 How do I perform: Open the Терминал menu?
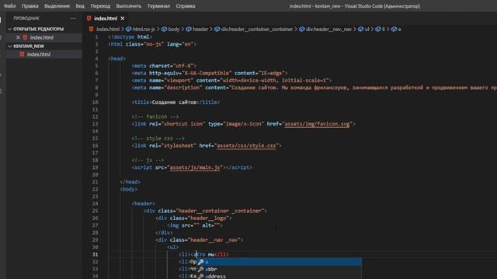pyautogui.click(x=158, y=6)
